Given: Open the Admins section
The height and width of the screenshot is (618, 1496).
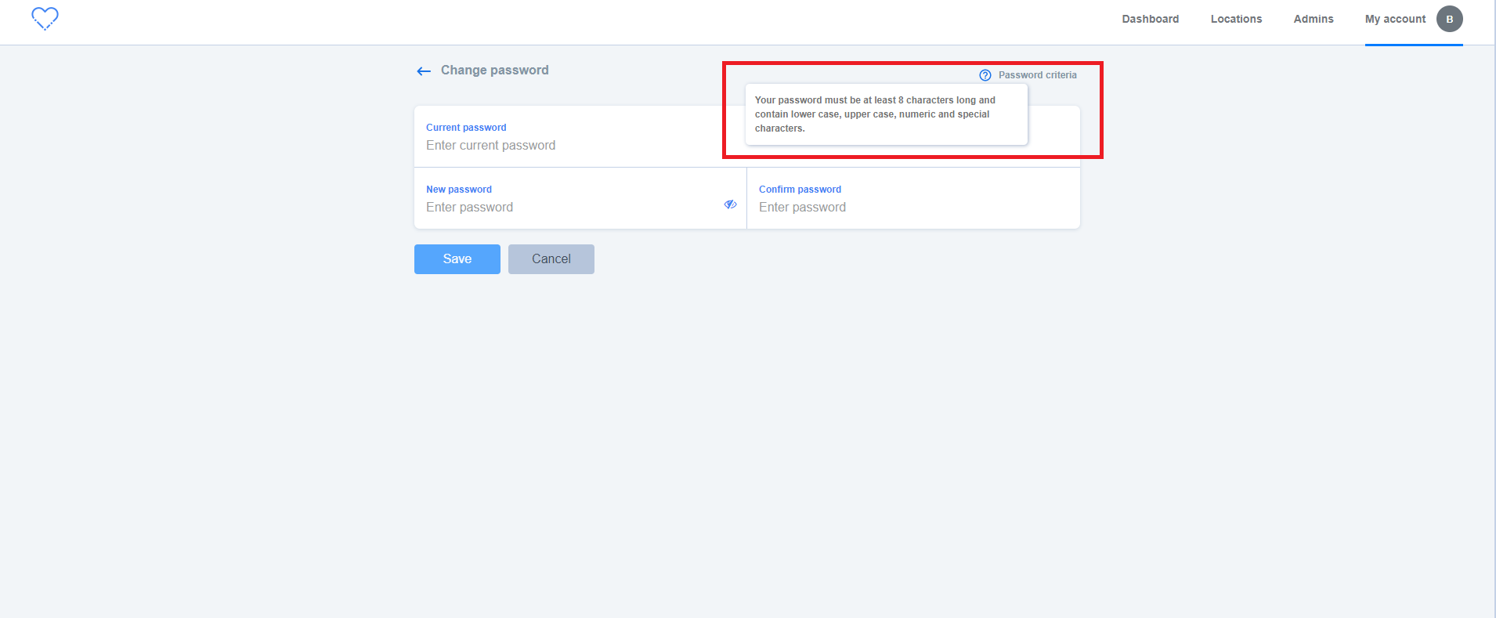Looking at the screenshot, I should [x=1313, y=19].
